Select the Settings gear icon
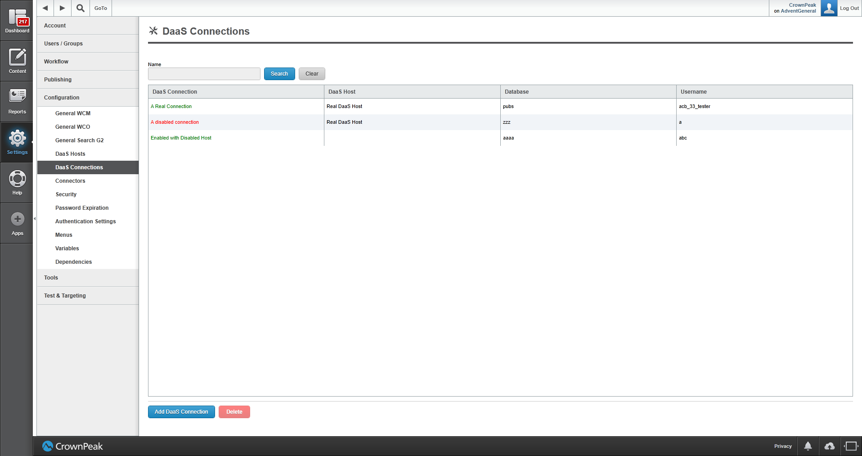Screen dimensions: 862x456 click(x=17, y=142)
